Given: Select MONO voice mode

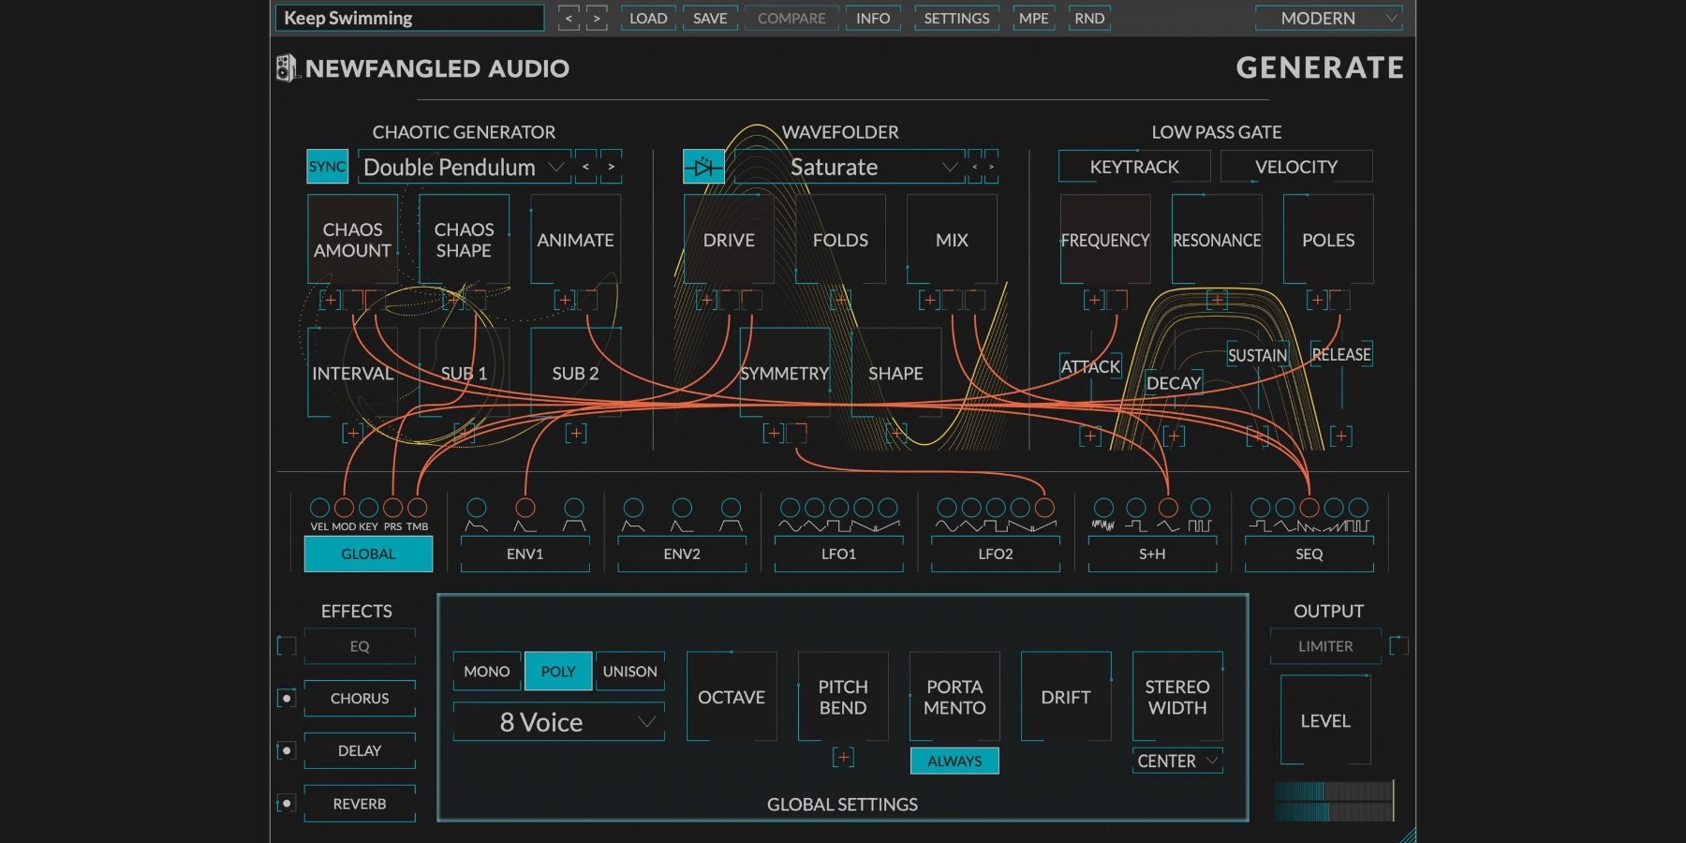Looking at the screenshot, I should [487, 672].
